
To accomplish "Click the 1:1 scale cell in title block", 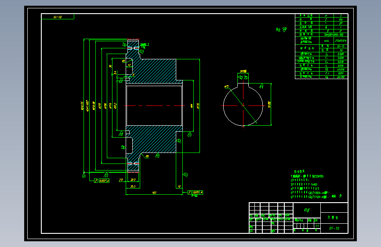I will pos(317,226).
